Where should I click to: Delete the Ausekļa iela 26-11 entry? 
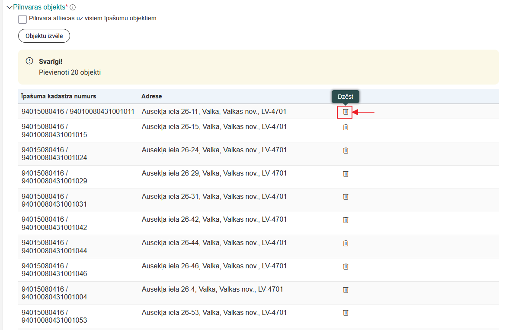[346, 112]
